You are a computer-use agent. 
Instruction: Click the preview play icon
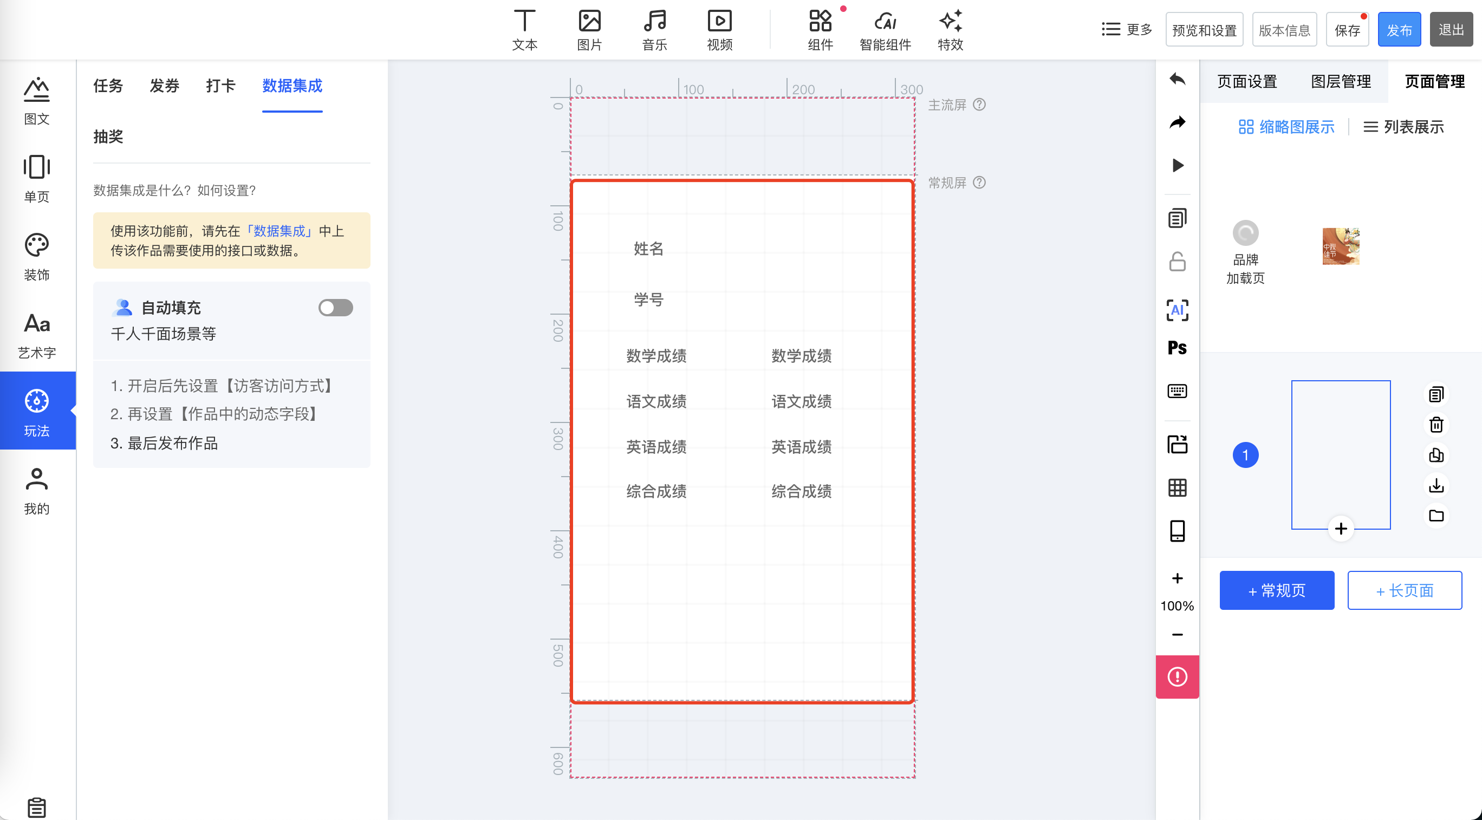1177,165
